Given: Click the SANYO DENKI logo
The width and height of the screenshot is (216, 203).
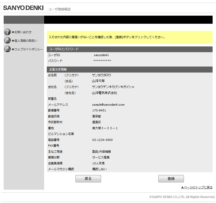Looking at the screenshot, I should click(24, 8).
